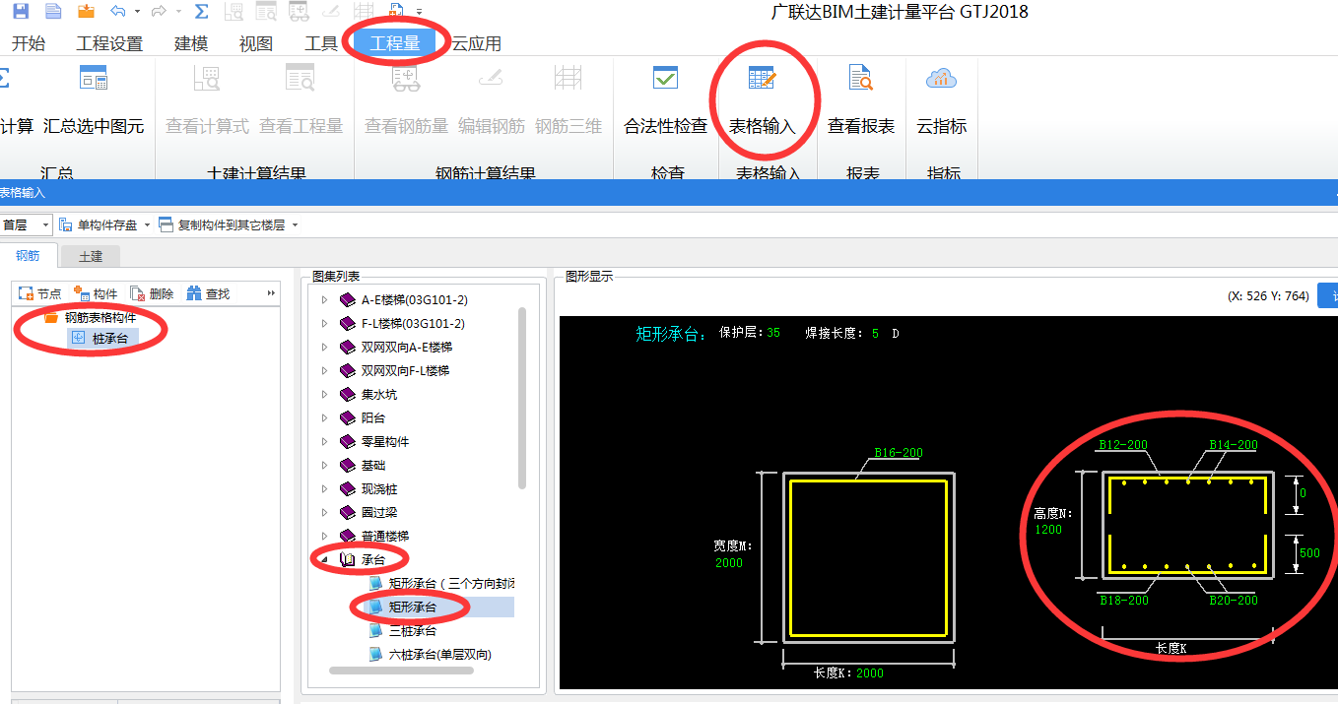Click the 查看工程量 ribbon icon
This screenshot has width=1338, height=704.
(x=301, y=79)
